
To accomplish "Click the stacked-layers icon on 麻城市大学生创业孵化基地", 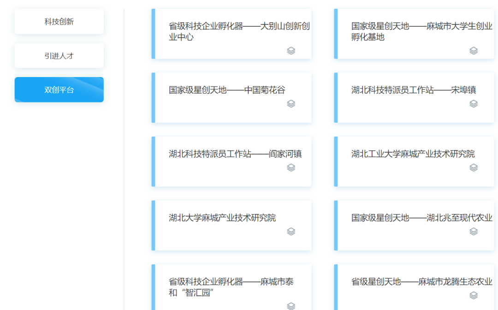I will 474,51.
